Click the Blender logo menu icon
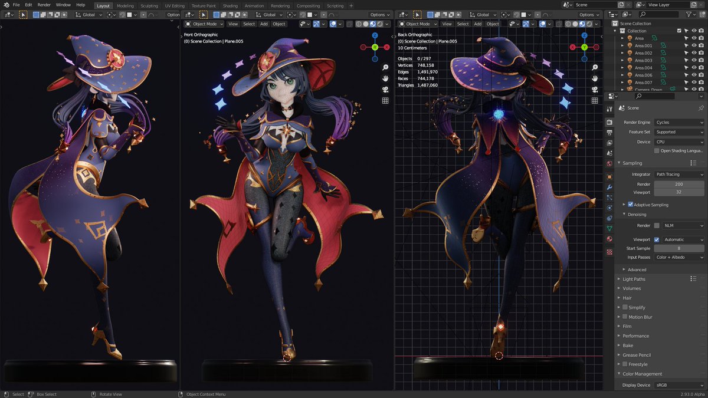The image size is (708, 398). click(x=6, y=5)
